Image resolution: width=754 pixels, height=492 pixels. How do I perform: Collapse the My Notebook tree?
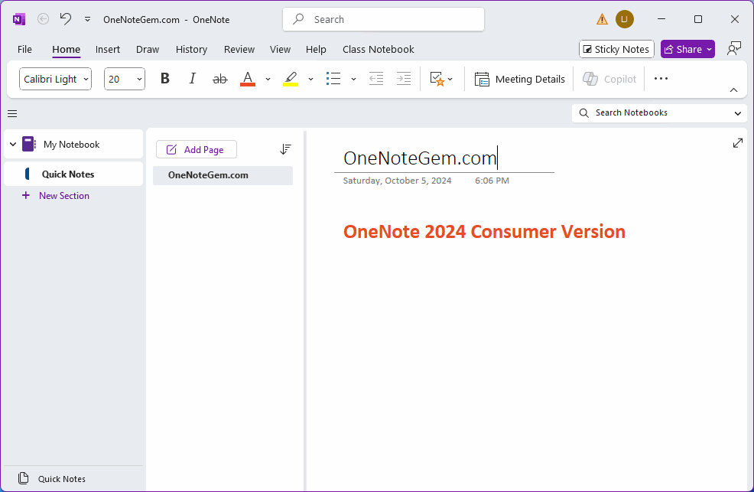click(x=13, y=144)
